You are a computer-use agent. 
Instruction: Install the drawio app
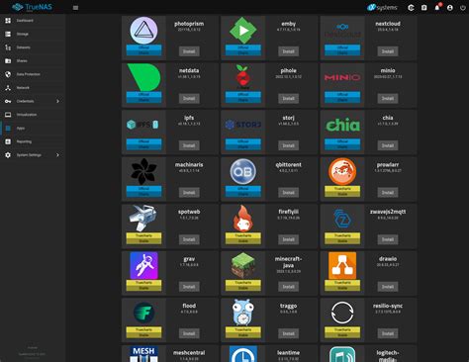pos(388,287)
